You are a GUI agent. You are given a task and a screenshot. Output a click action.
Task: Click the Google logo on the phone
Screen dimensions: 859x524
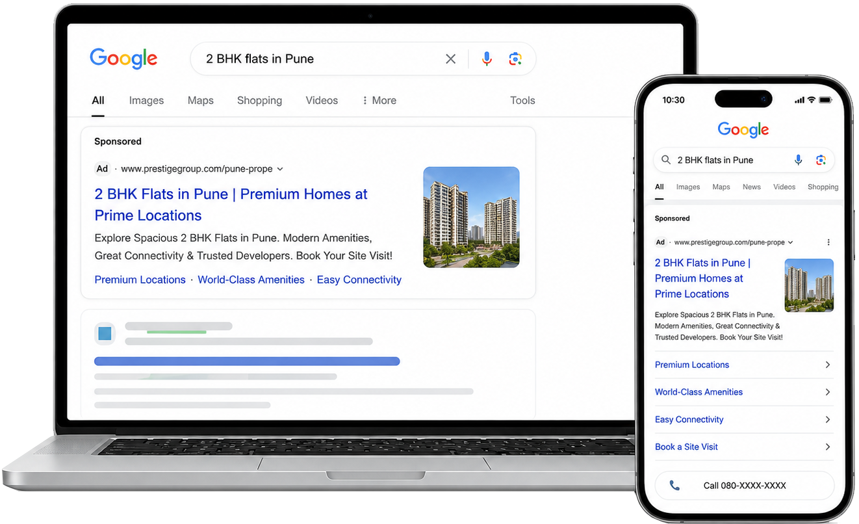coord(743,129)
